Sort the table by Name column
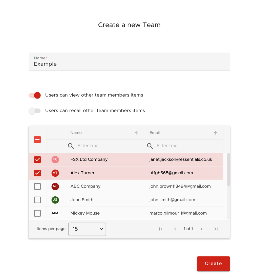The height and width of the screenshot is (277, 254). click(136, 133)
